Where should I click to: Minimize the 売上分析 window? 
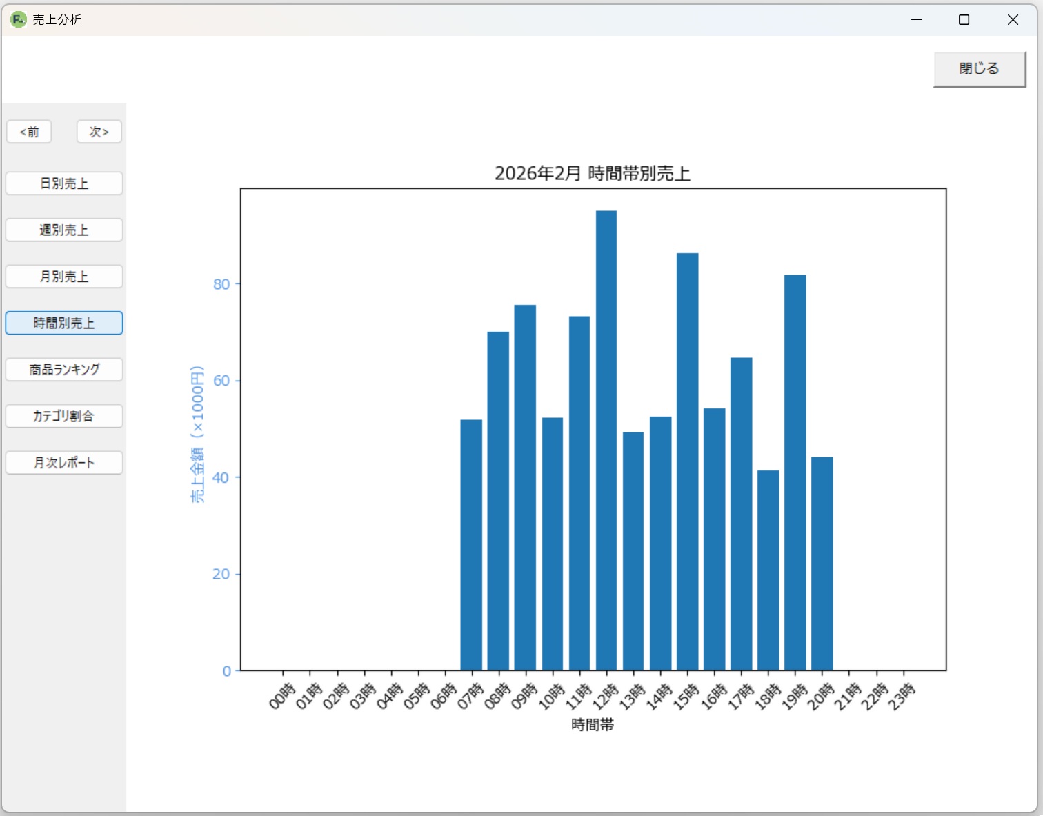click(x=916, y=19)
